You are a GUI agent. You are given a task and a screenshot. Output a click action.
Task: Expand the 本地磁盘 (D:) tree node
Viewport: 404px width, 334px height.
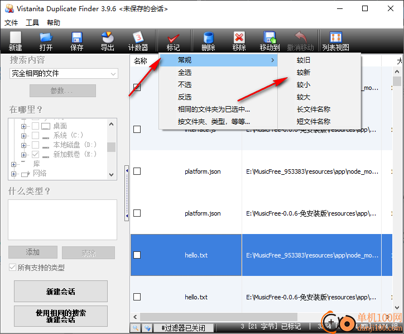tap(23, 145)
